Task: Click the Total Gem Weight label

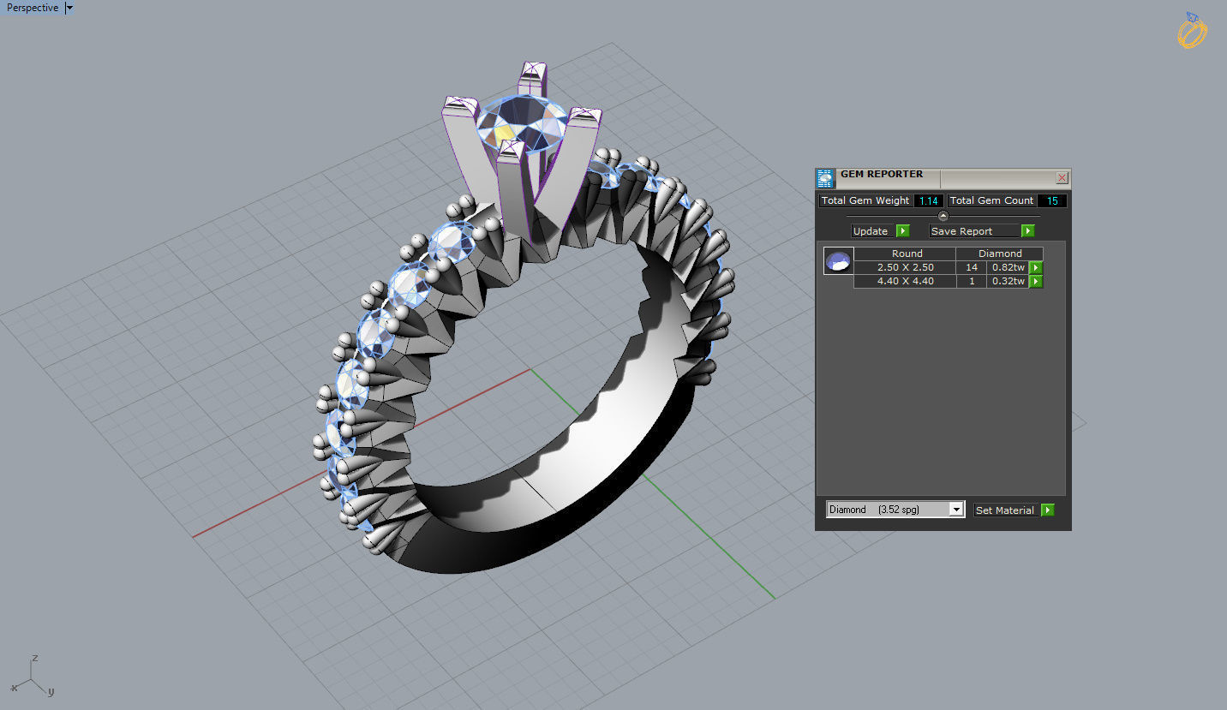Action: 865,200
